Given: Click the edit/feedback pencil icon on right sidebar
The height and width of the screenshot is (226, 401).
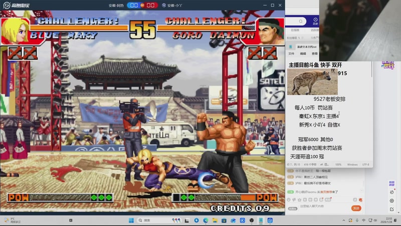Looking at the screenshot, I should (x=391, y=209).
